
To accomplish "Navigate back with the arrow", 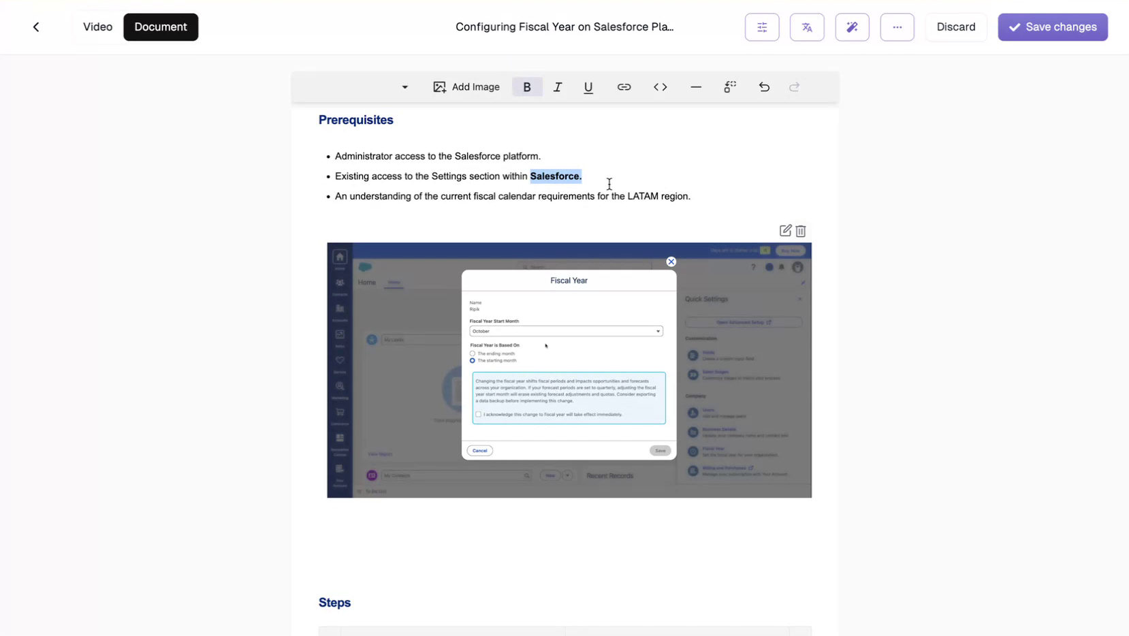I will coord(36,27).
